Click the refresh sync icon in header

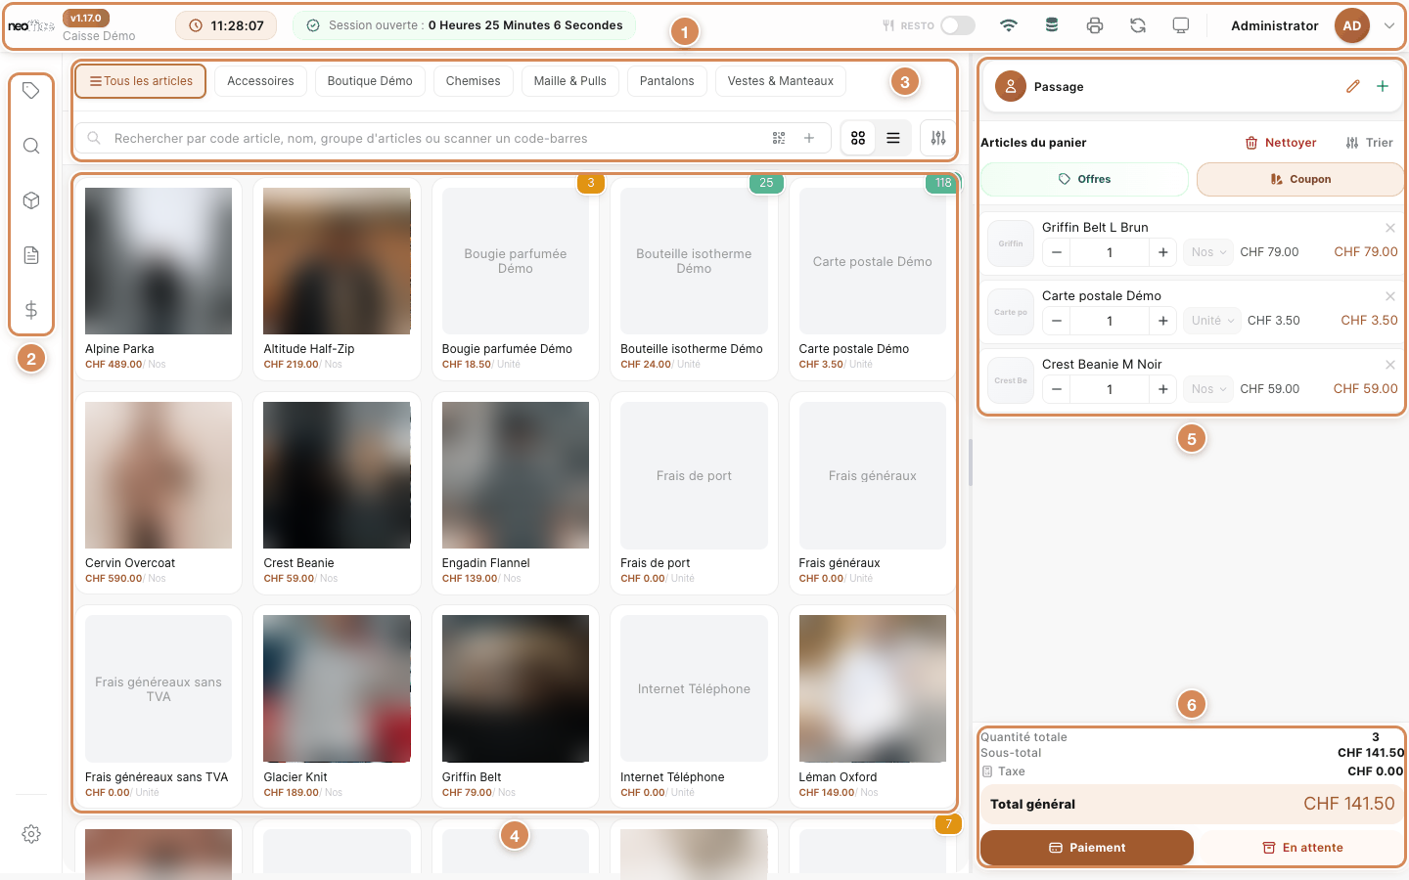[x=1138, y=25]
